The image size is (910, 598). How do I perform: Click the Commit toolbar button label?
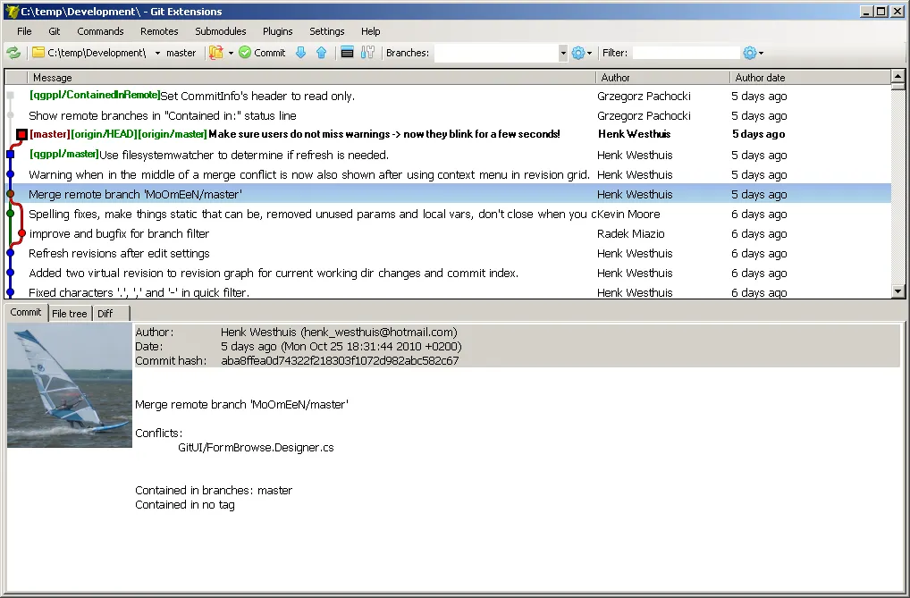(269, 53)
